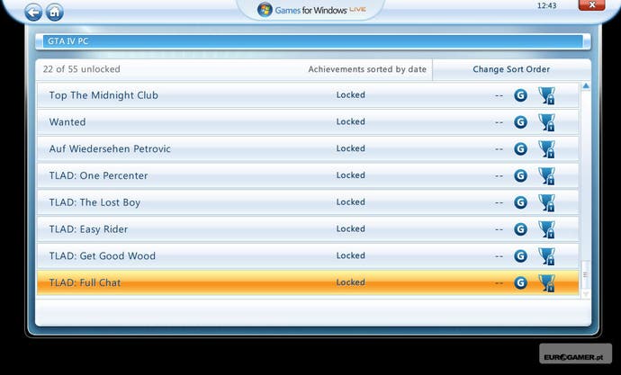Select the TLAD: Get Good Wood achievement
The image size is (621, 375).
click(308, 256)
